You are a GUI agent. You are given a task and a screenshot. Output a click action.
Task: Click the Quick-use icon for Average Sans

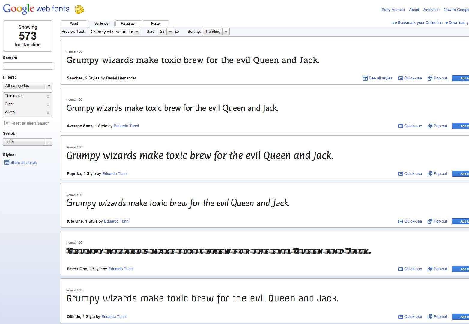(x=401, y=126)
